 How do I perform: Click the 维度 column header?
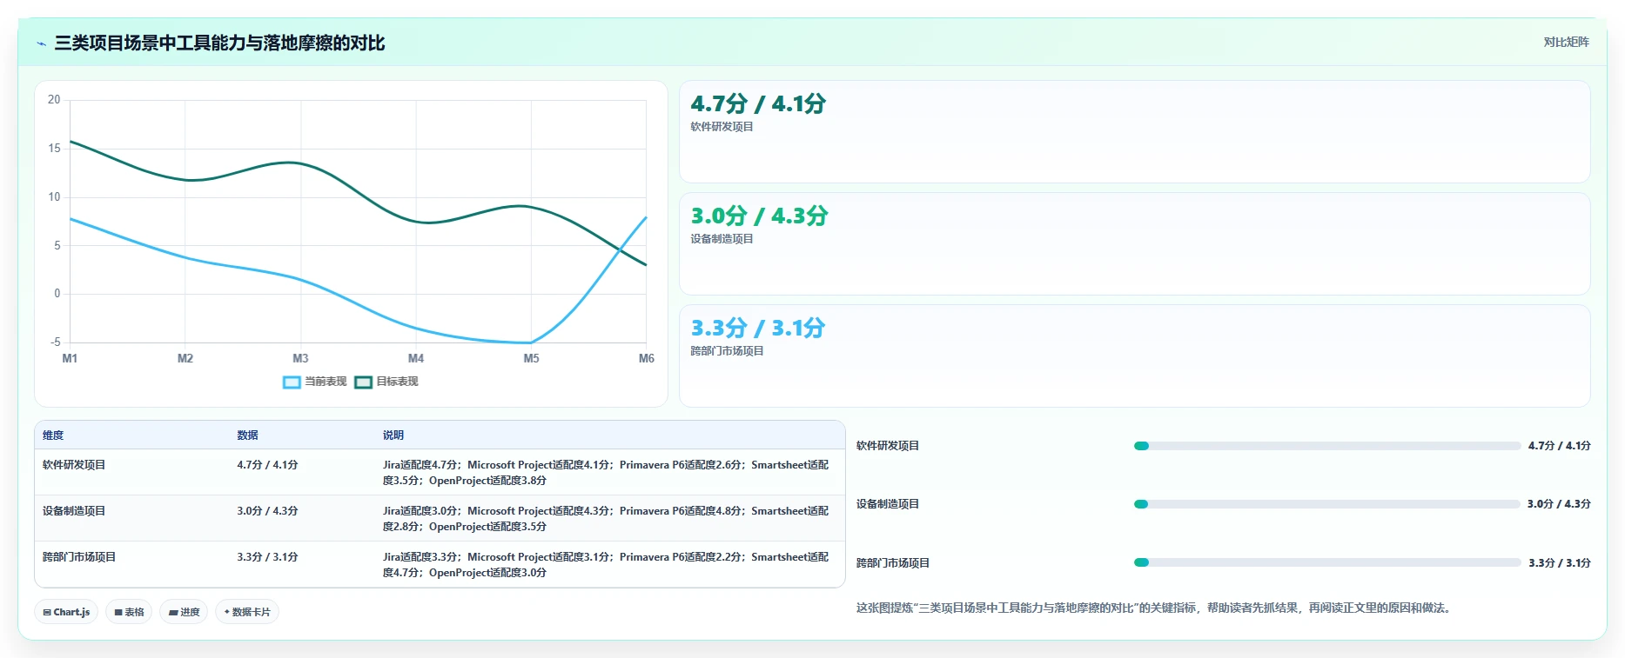point(53,435)
